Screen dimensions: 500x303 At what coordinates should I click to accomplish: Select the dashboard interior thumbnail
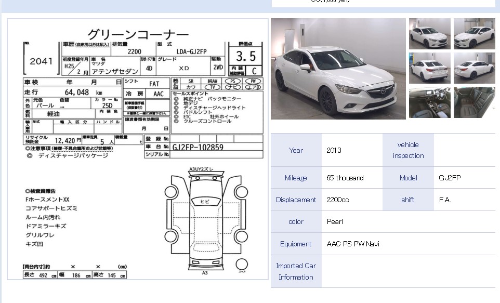click(x=429, y=103)
